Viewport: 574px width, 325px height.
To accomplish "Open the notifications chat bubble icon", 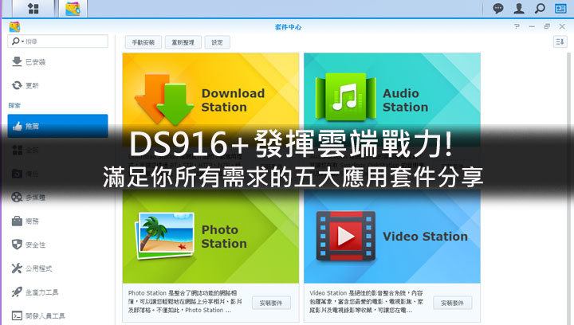I will [498, 9].
